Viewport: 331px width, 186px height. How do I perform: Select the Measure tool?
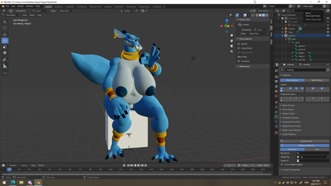[x=5, y=66]
